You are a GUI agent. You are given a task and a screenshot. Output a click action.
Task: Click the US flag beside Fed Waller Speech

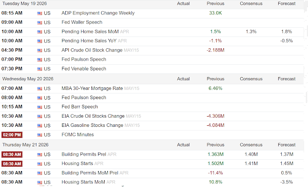[40, 23]
